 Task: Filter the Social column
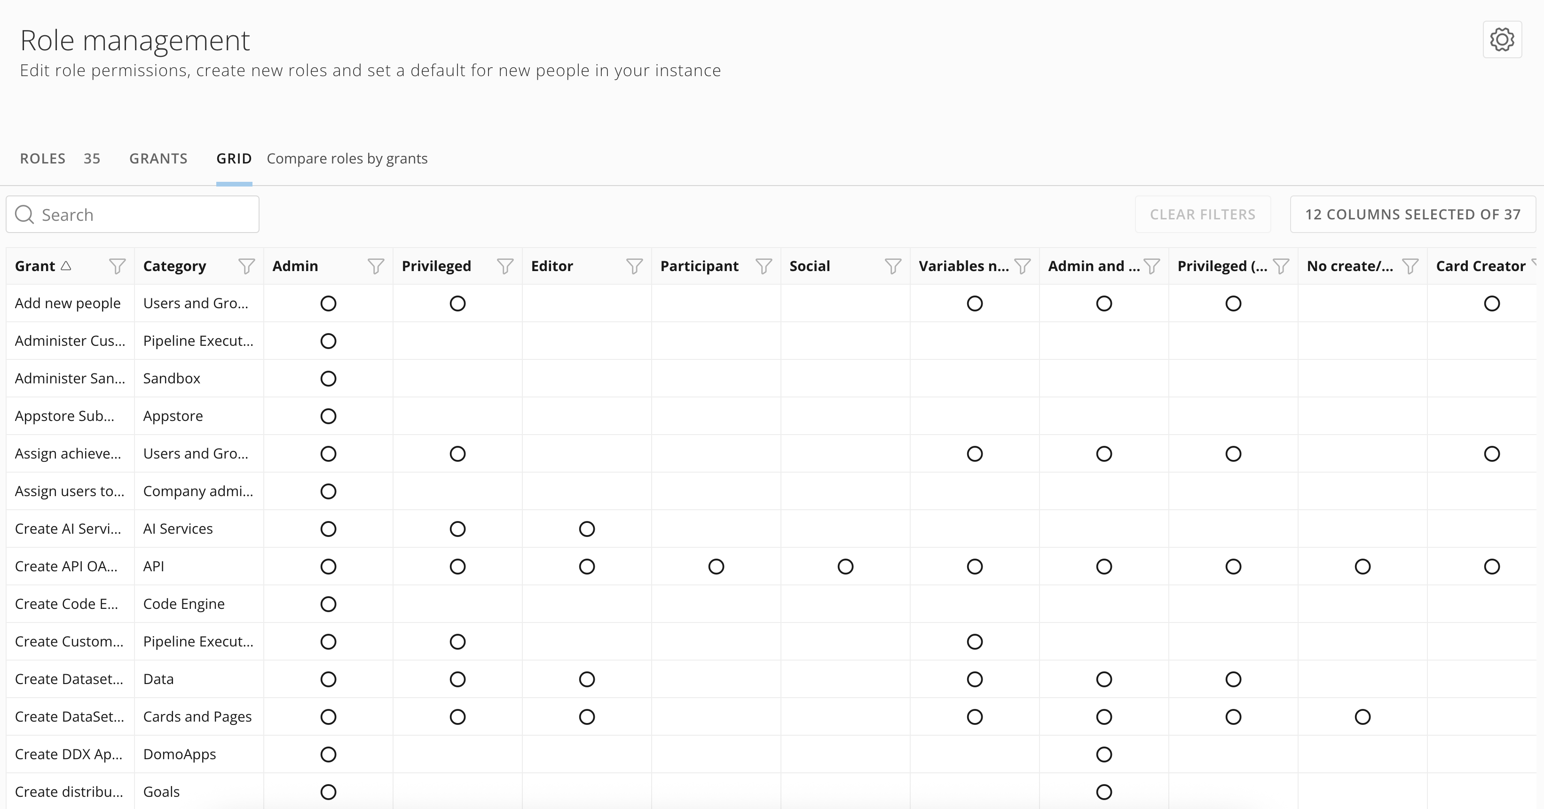click(x=892, y=266)
